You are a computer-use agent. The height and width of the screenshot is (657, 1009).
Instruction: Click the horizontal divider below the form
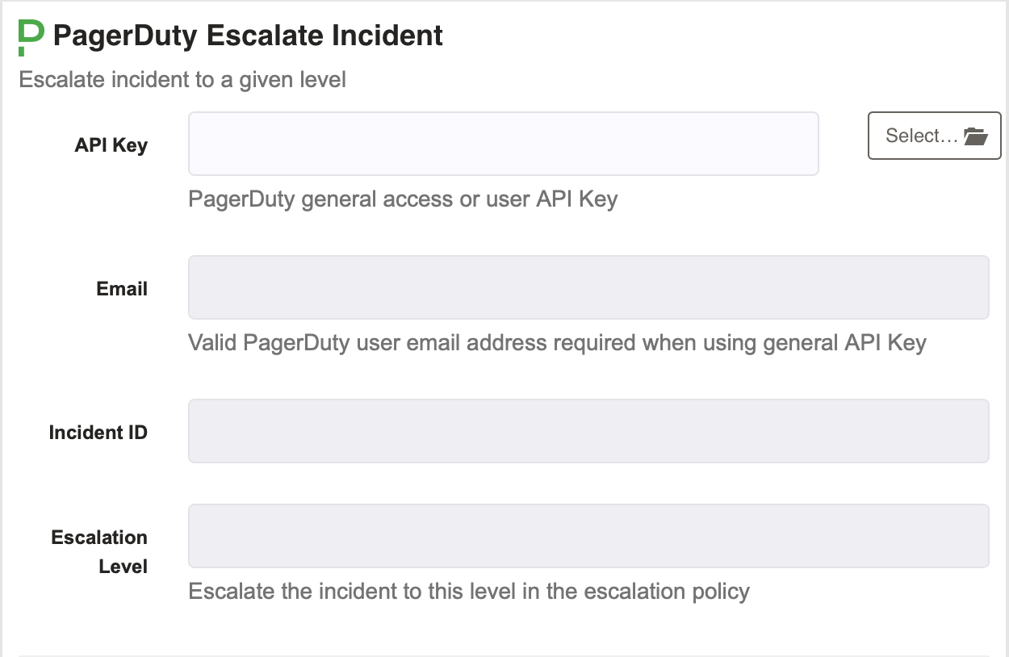tap(504, 655)
